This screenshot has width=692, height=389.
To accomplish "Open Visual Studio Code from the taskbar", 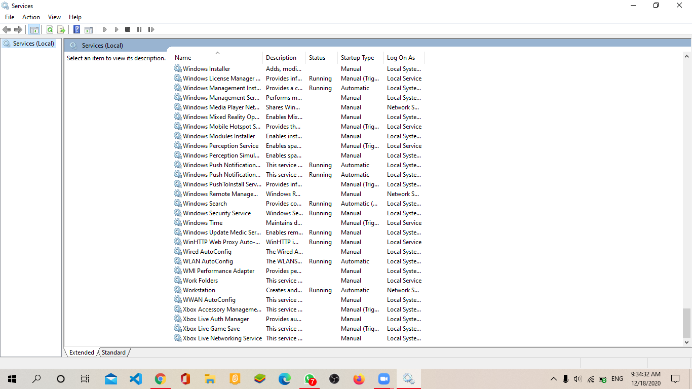I will point(135,379).
